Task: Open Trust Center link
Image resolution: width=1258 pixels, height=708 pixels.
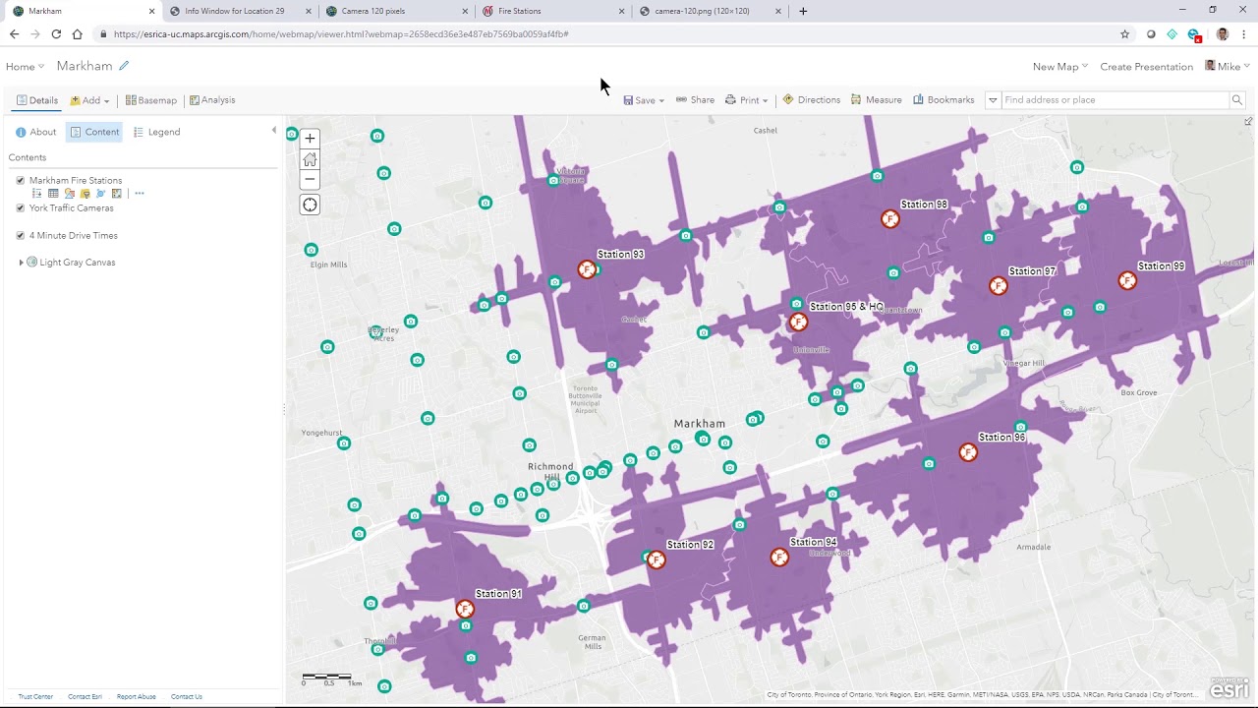Action: point(35,697)
